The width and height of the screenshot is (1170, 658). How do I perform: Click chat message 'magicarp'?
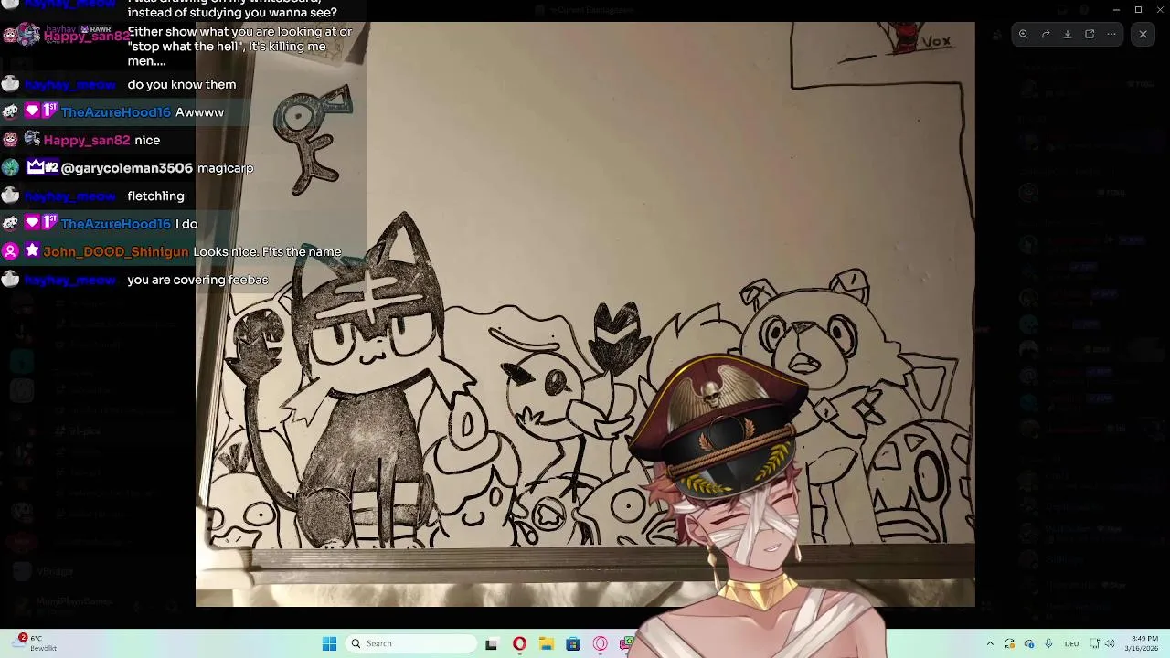(225, 168)
